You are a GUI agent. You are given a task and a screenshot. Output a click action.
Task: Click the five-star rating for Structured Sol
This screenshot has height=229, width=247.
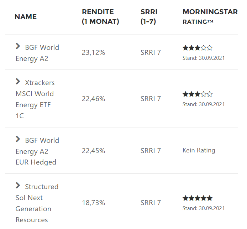coord(198,198)
